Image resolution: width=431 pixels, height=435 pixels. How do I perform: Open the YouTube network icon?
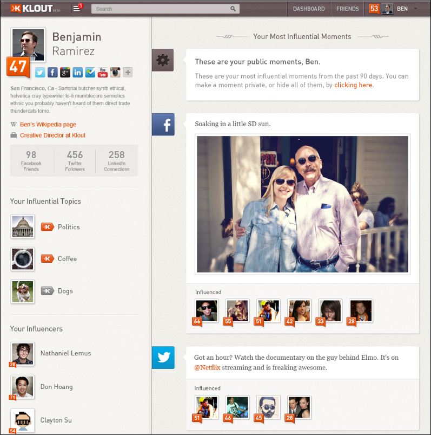tap(103, 73)
